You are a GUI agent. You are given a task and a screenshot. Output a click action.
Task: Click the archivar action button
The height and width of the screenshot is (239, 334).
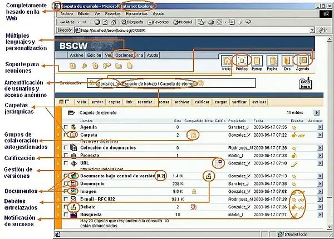coord(181,102)
